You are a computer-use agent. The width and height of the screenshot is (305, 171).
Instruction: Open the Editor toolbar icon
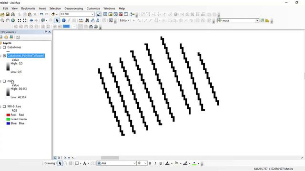[99, 14]
